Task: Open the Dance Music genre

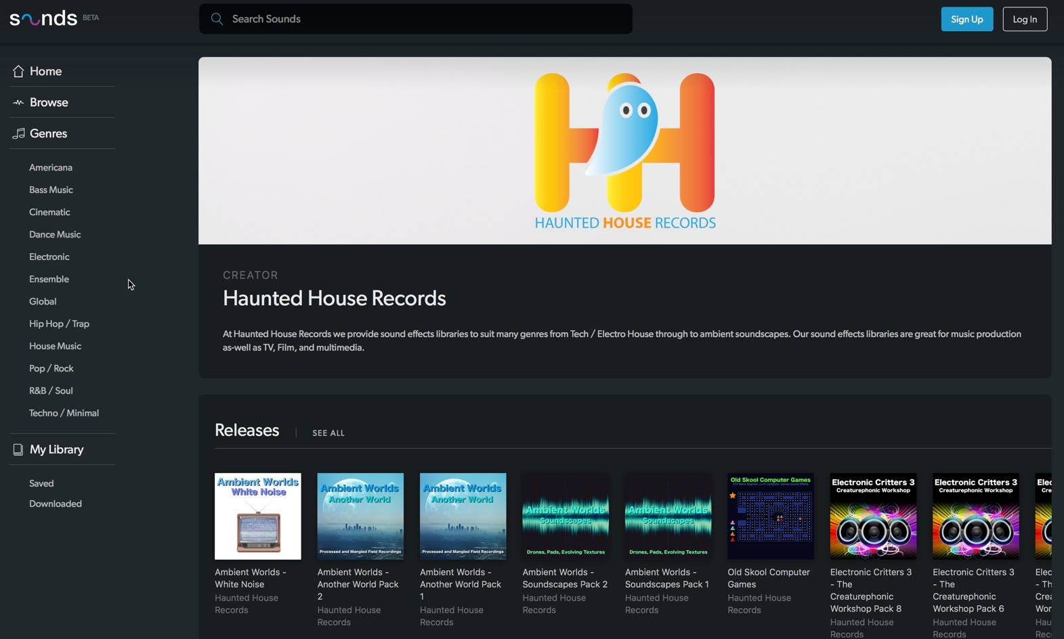Action: click(x=55, y=234)
